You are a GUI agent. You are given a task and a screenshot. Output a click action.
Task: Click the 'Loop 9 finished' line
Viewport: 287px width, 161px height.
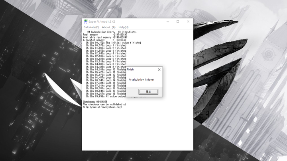[106, 67]
